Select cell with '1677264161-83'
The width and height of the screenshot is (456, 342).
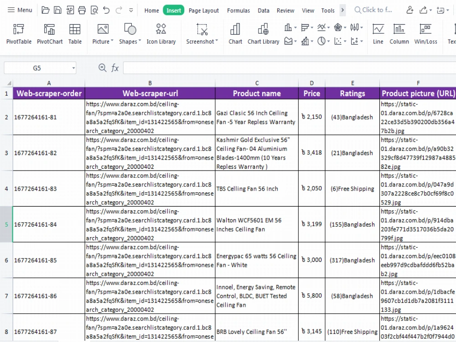[49, 189]
